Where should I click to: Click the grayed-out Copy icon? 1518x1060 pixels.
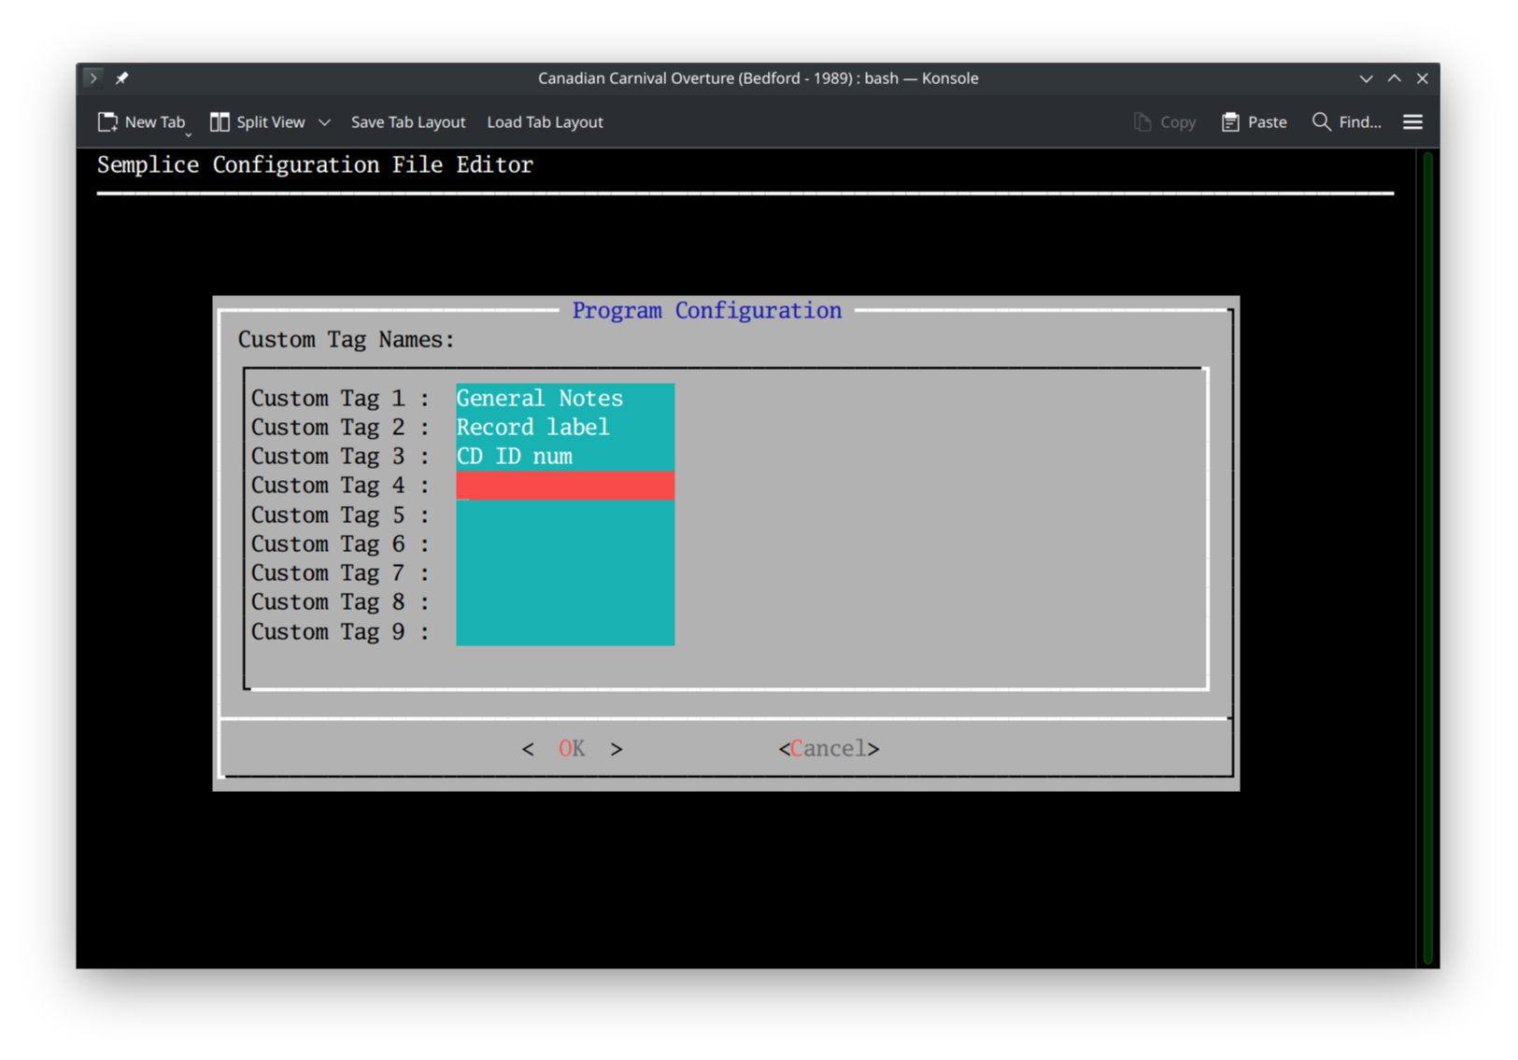click(1142, 121)
